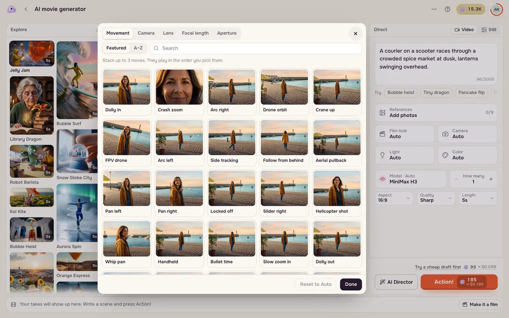The height and width of the screenshot is (318, 509).
Task: Select the Pan left movement
Action: coord(127,193)
